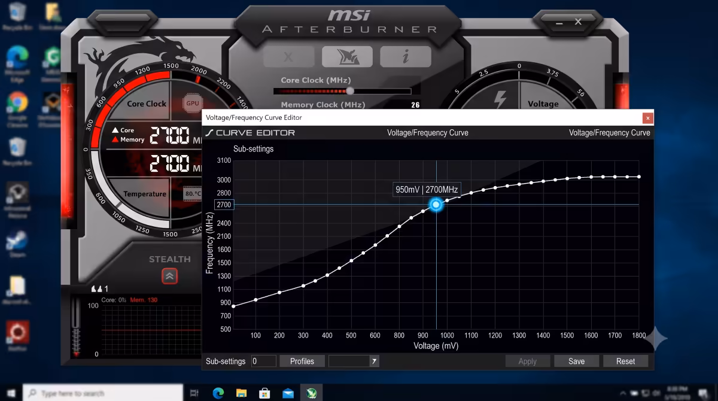Image resolution: width=718 pixels, height=401 pixels.
Task: Select the curve point at 100 mV
Action: point(256,299)
